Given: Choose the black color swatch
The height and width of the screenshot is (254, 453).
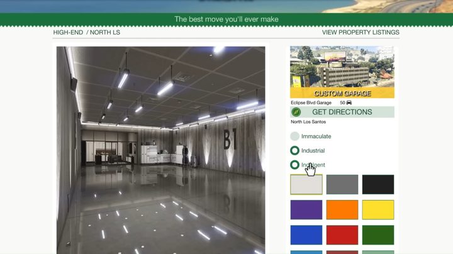Looking at the screenshot, I should pyautogui.click(x=378, y=184).
